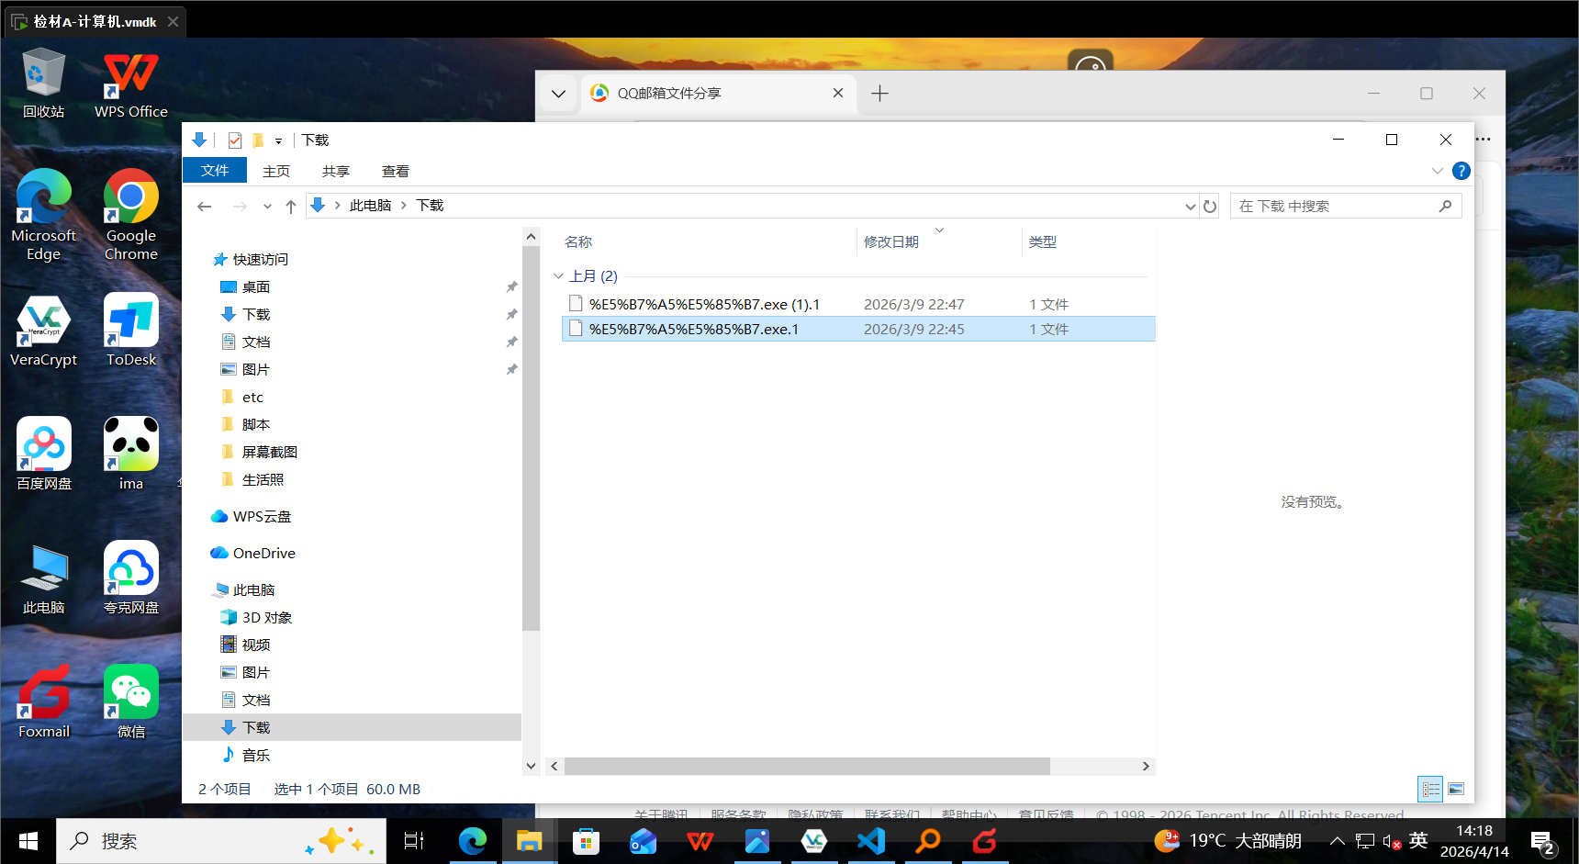Show hidden system tray icons
Image resolution: width=1579 pixels, height=864 pixels.
click(1337, 841)
